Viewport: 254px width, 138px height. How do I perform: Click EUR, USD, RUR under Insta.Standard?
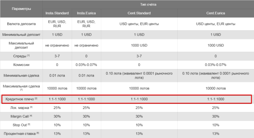click(x=57, y=24)
